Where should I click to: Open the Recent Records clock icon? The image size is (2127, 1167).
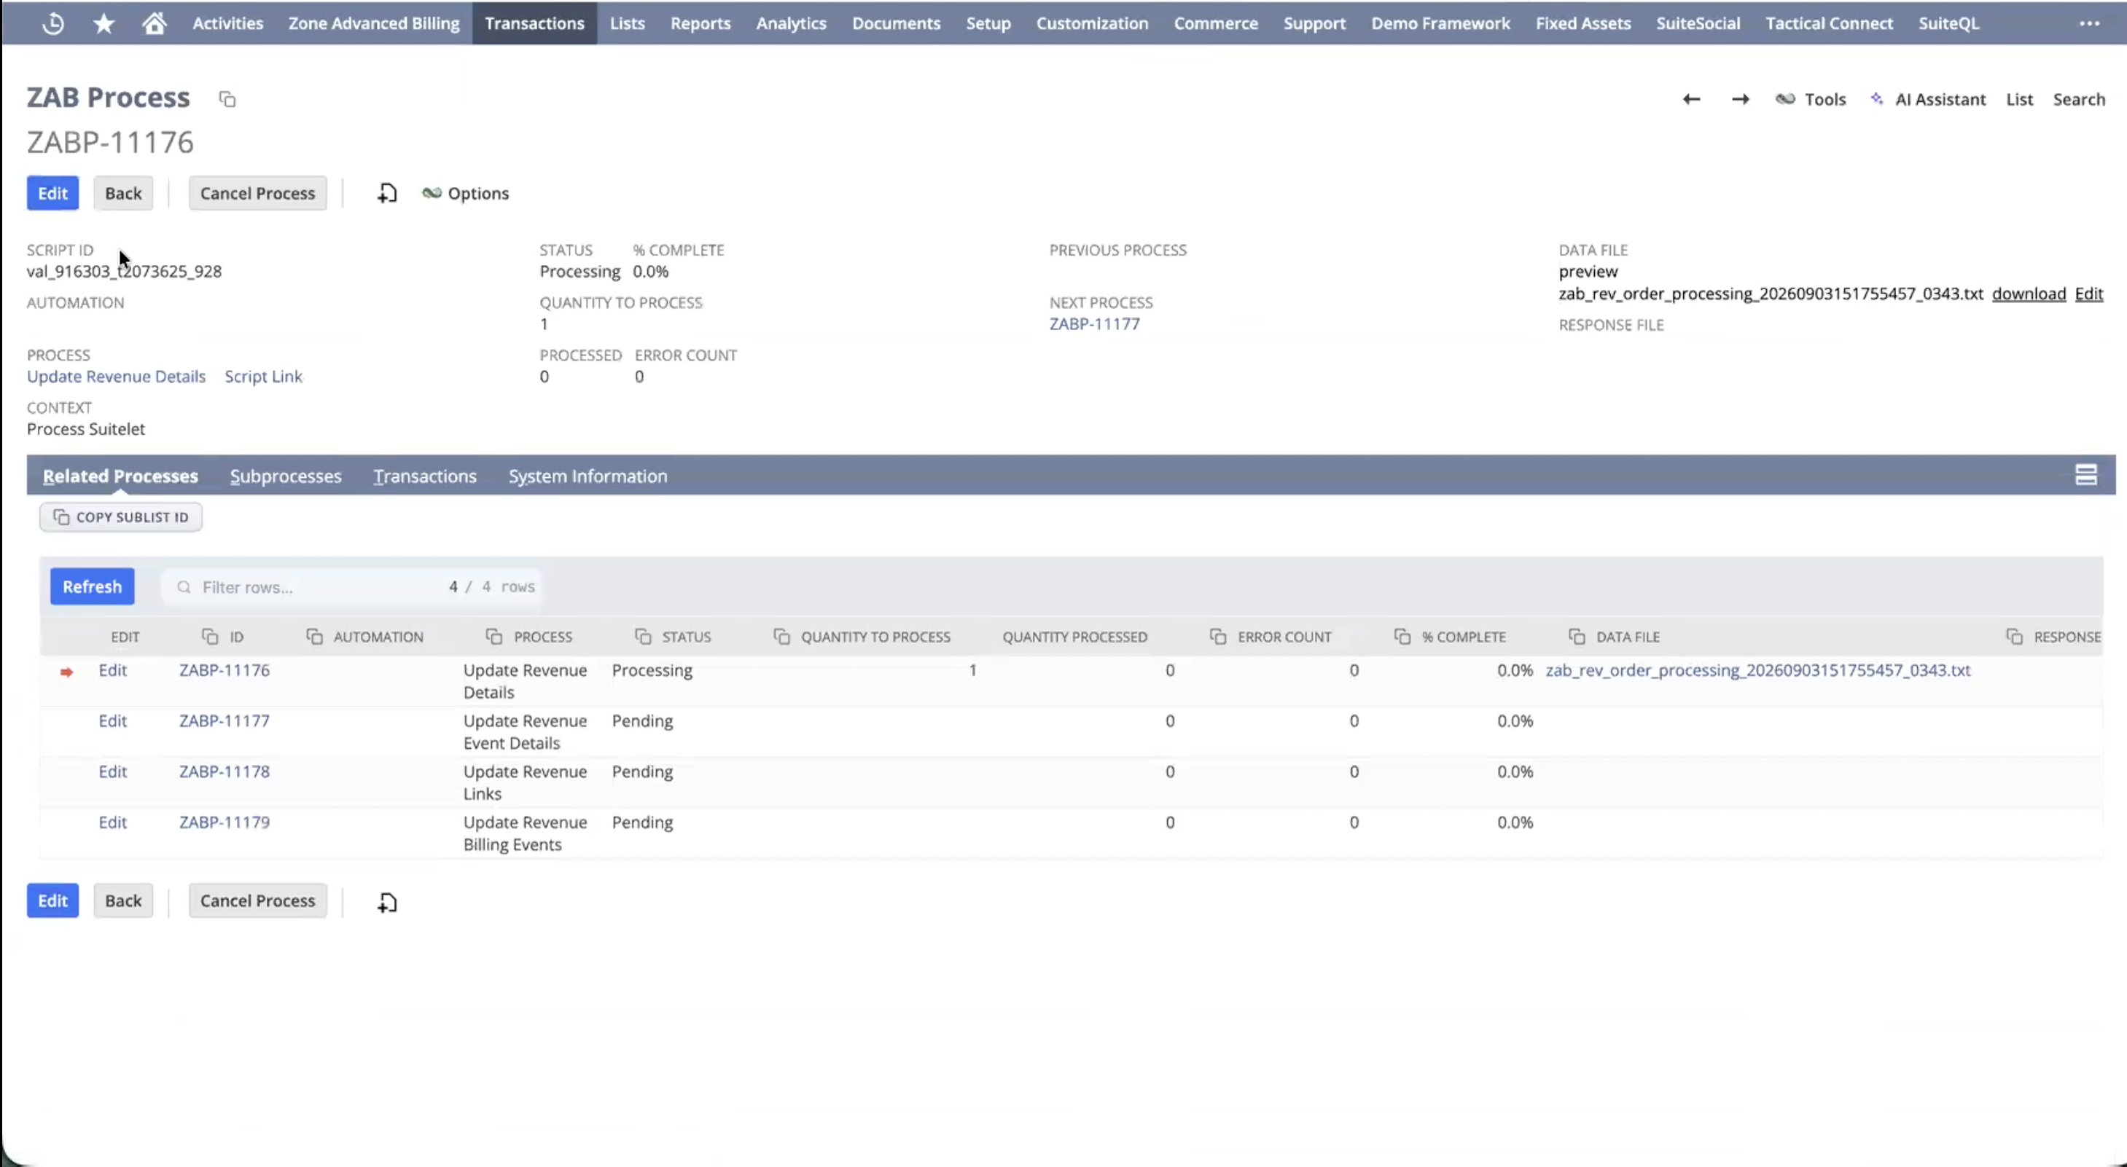pos(52,23)
